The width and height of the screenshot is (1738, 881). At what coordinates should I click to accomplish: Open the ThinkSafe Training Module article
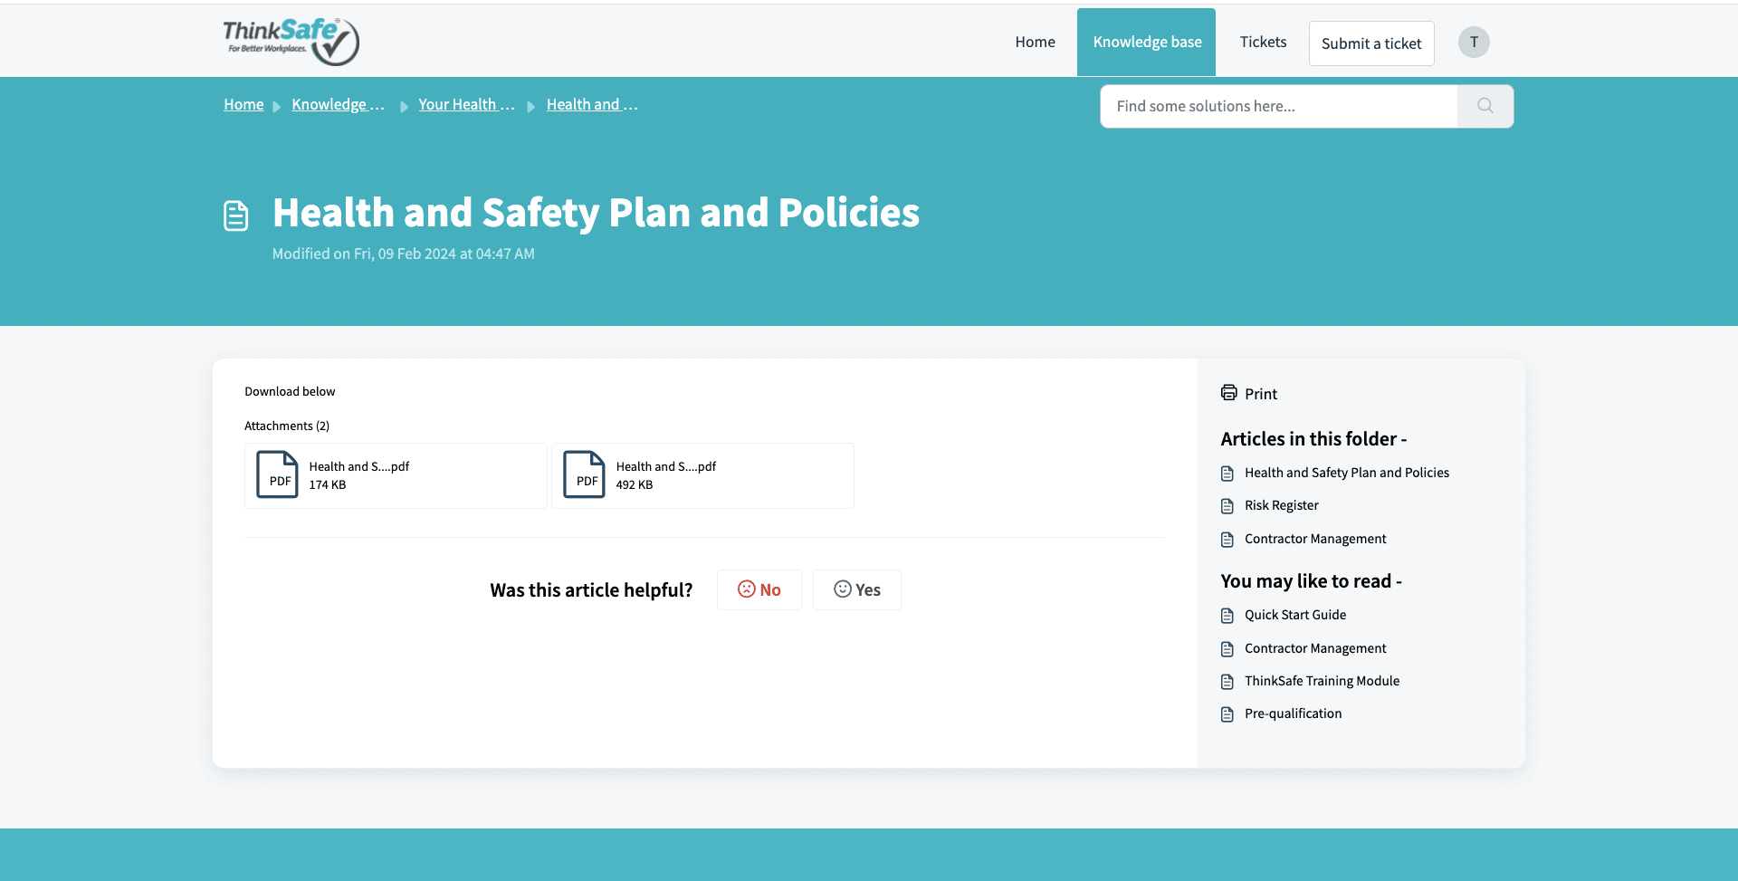(x=1322, y=681)
